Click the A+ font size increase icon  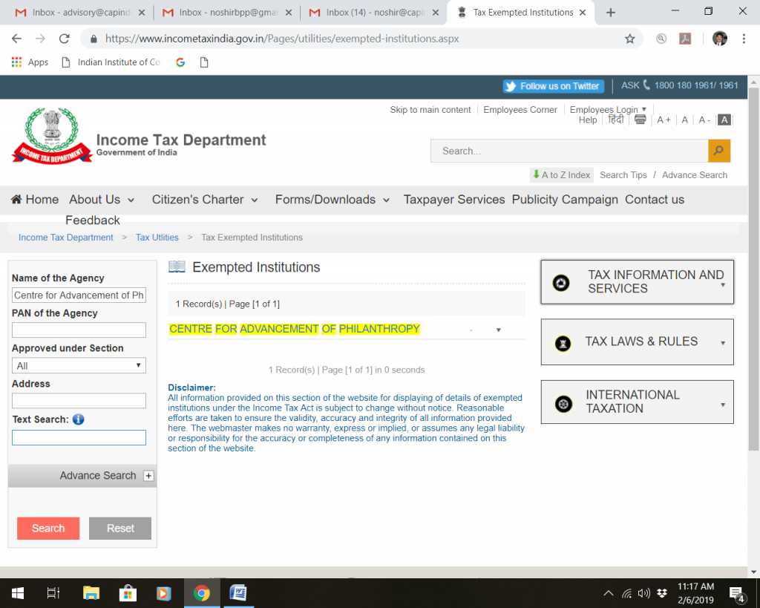[664, 119]
